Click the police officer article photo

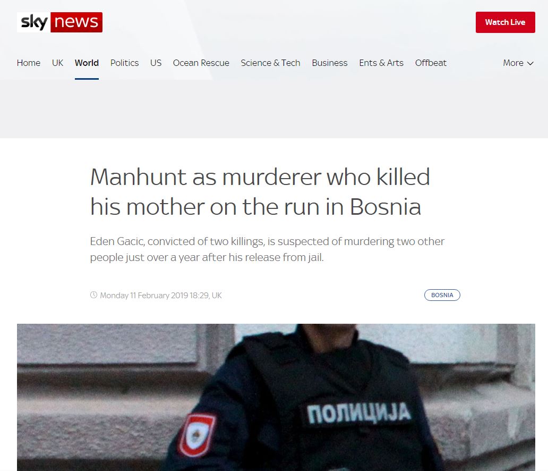[276, 397]
